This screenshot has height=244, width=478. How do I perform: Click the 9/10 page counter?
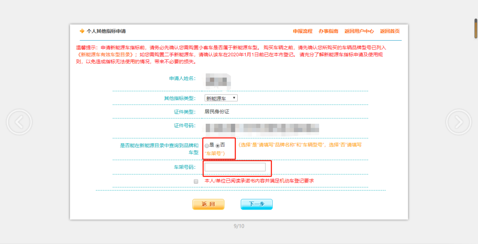point(239,226)
